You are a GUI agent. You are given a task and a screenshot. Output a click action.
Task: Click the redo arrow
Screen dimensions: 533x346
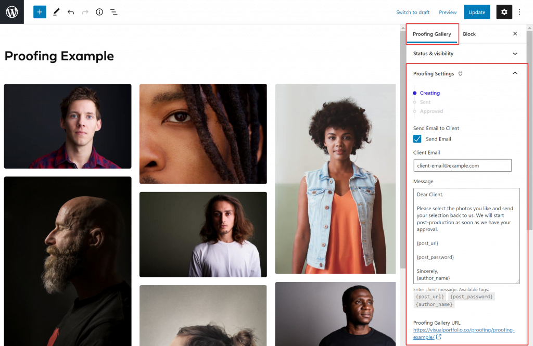(85, 12)
